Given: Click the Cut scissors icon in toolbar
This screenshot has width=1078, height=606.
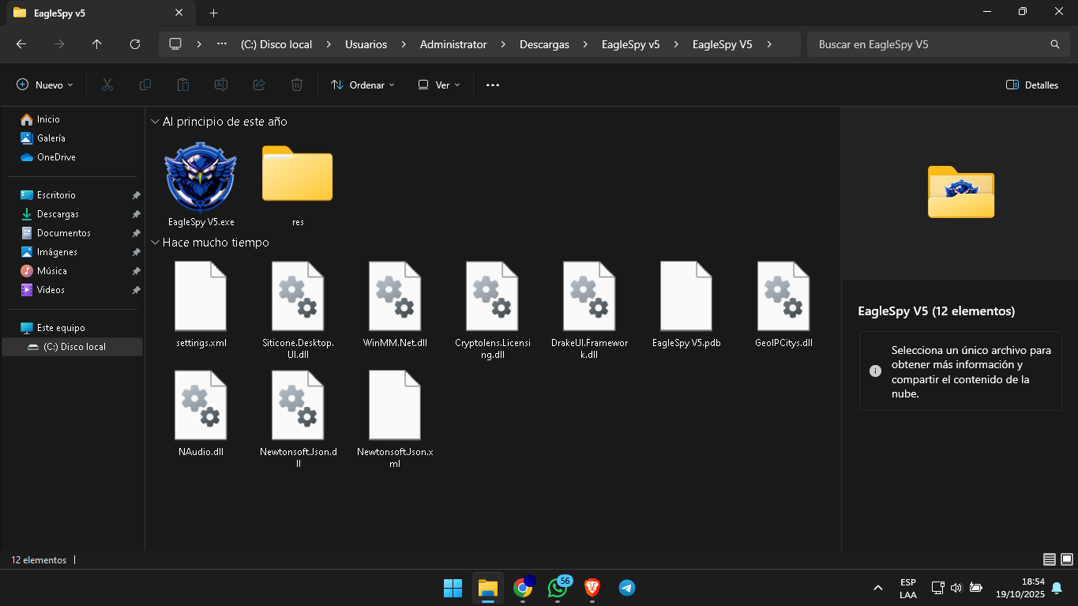Looking at the screenshot, I should point(107,85).
